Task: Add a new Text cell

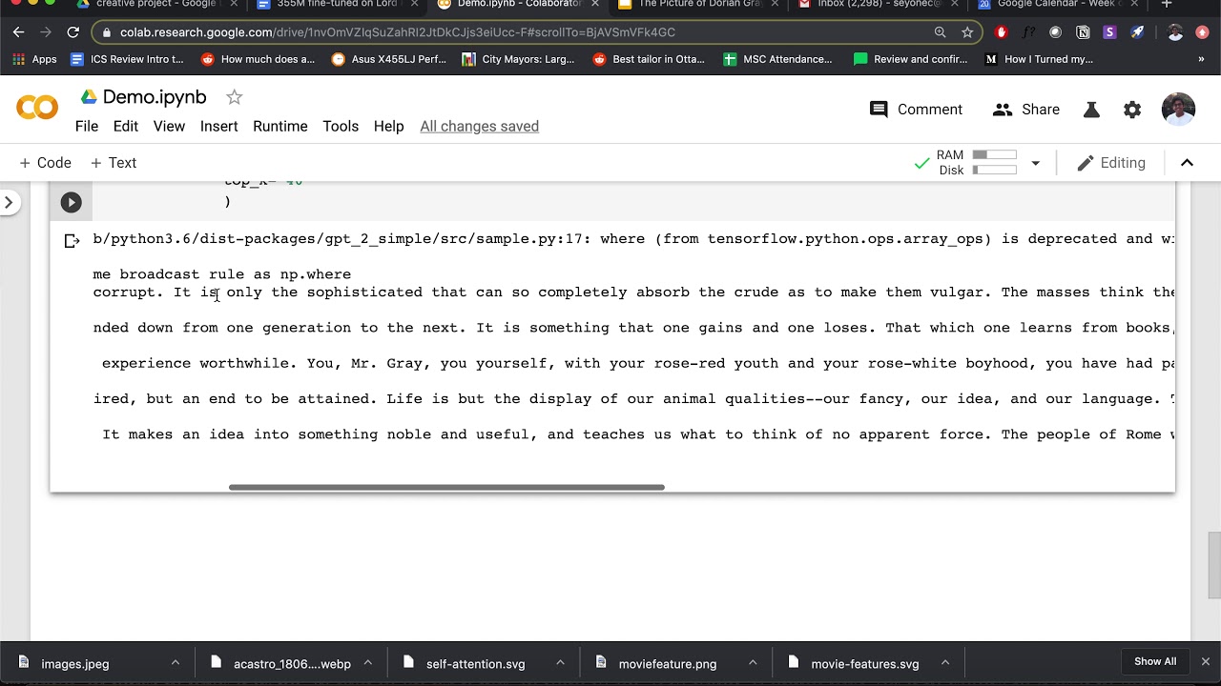Action: pyautogui.click(x=114, y=163)
